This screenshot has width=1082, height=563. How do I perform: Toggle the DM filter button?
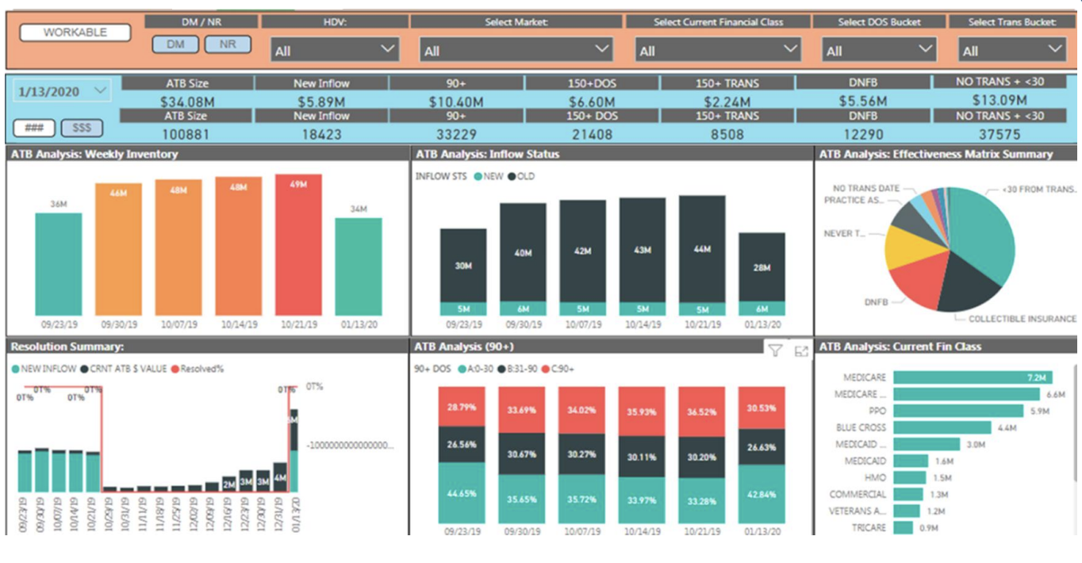175,44
